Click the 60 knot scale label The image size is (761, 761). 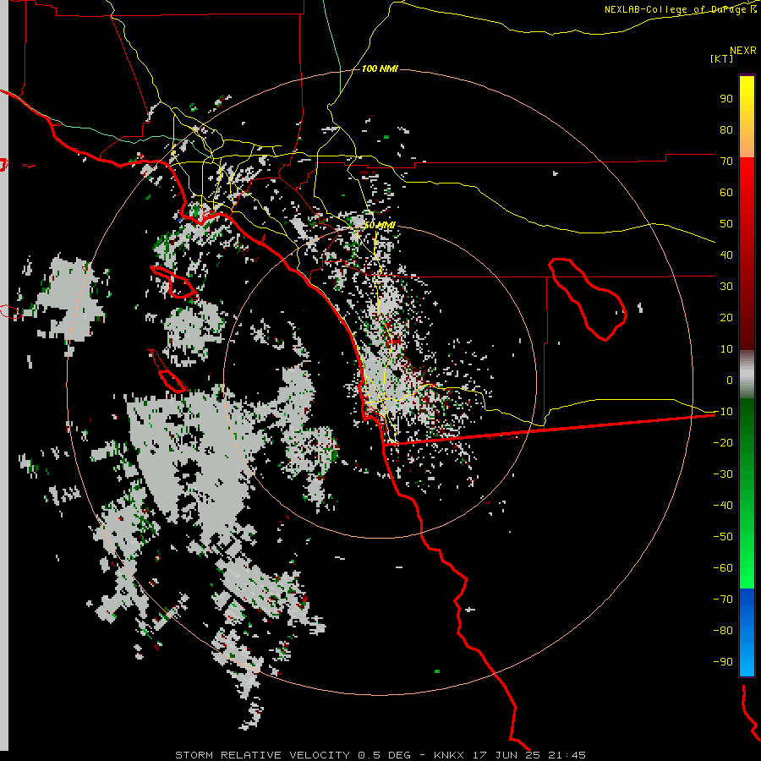point(726,192)
